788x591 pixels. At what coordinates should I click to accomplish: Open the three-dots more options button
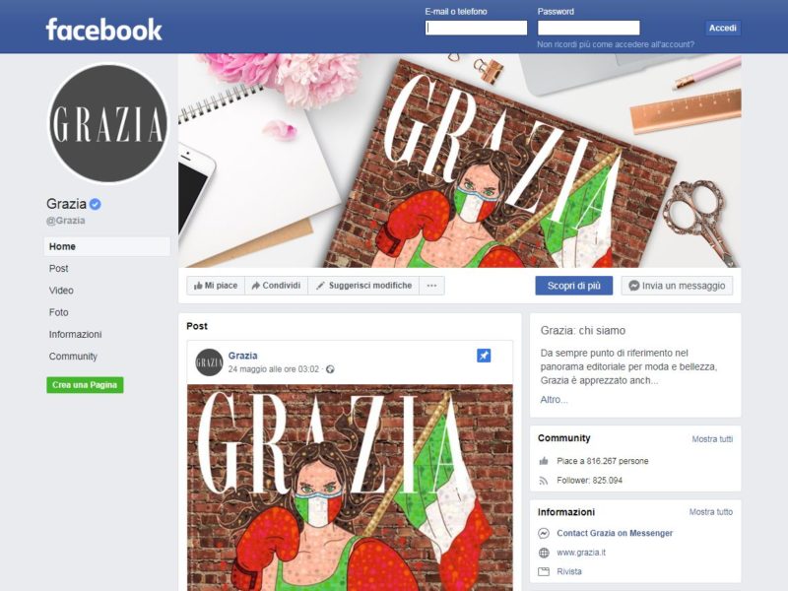[x=431, y=286]
